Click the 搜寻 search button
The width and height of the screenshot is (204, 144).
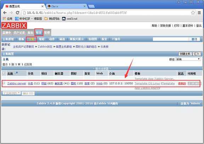click(194, 39)
